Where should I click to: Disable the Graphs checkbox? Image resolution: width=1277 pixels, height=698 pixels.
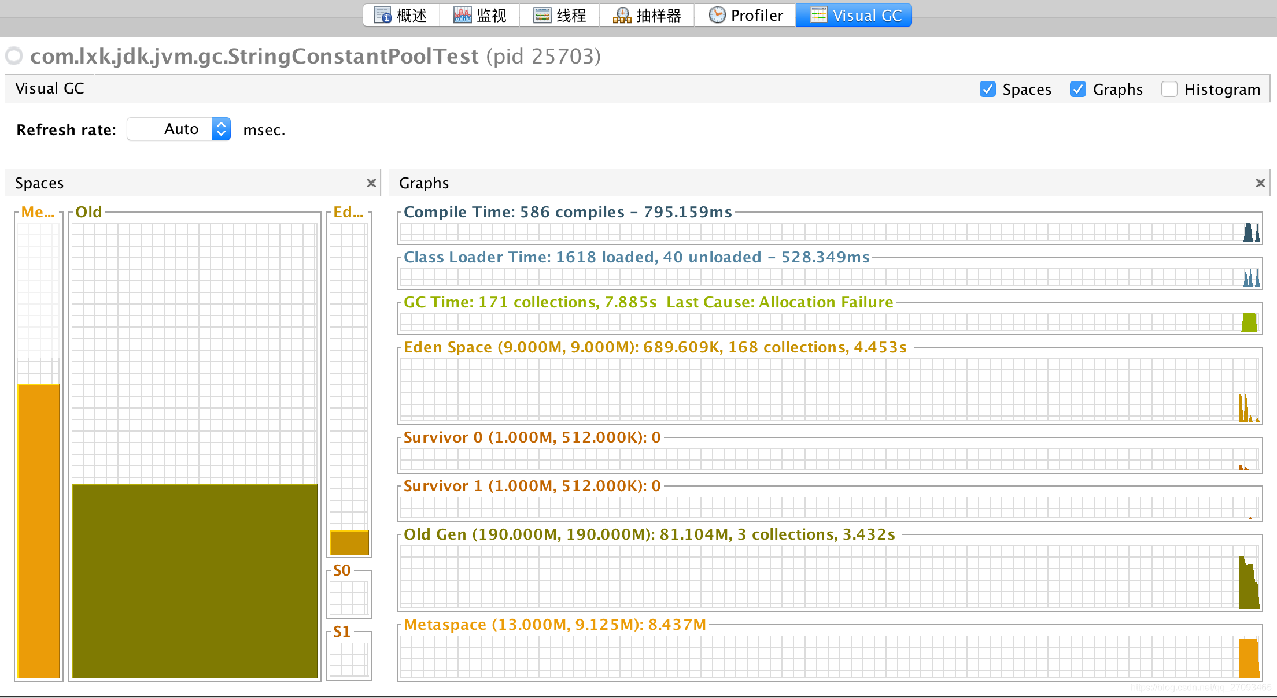[1078, 90]
